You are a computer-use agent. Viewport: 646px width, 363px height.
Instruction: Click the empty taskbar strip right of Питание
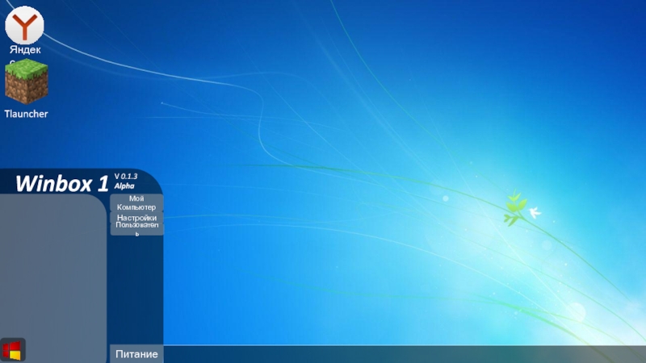click(404, 354)
